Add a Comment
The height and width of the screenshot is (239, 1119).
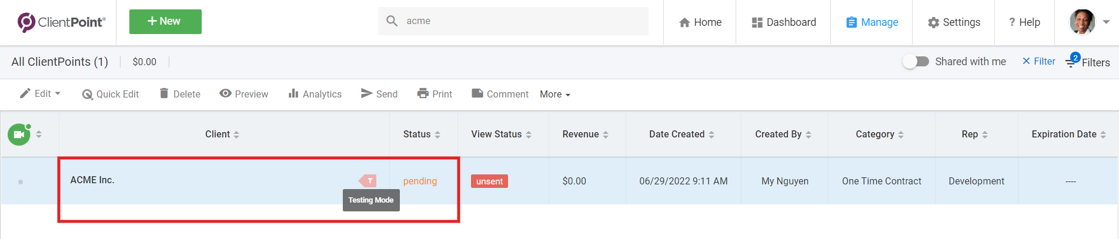[500, 94]
